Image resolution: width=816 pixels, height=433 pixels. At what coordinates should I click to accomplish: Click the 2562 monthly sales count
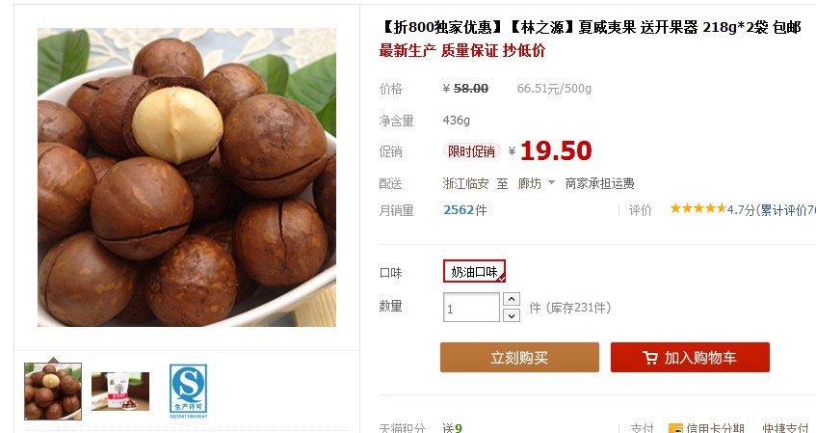pos(459,210)
